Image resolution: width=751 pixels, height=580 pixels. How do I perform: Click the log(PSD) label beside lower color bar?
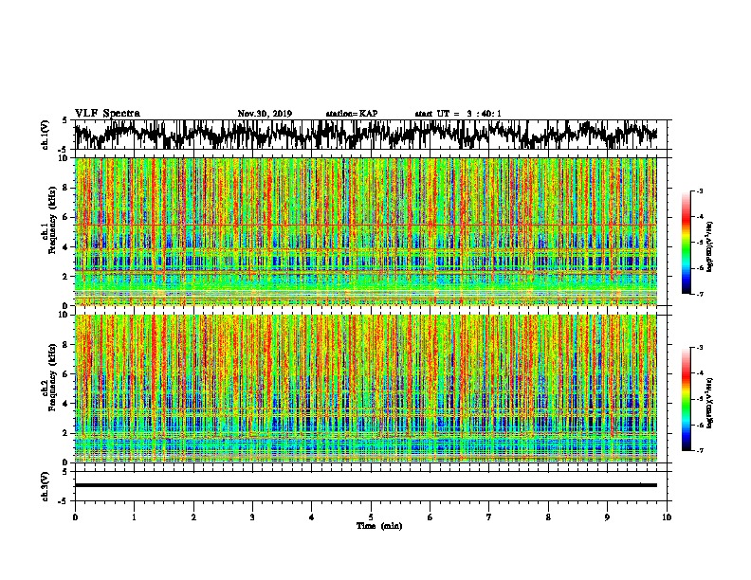[709, 403]
